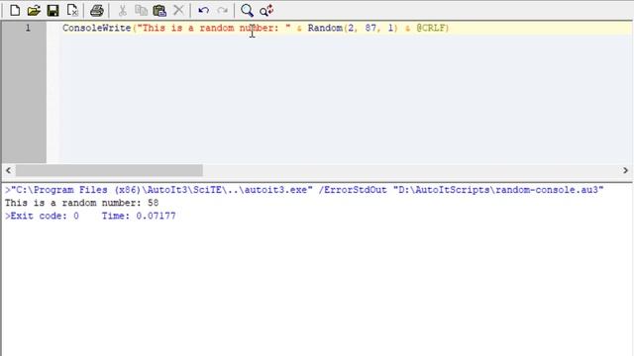Click the "Time: 0.07177" output text

pyautogui.click(x=139, y=216)
